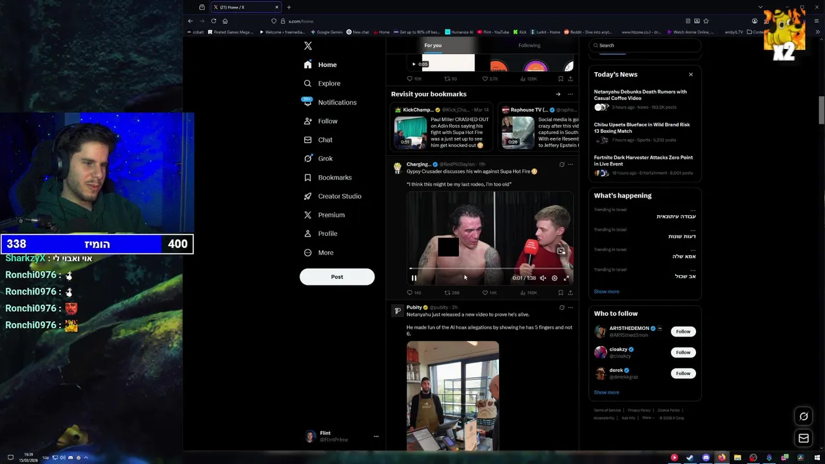Screen dimensions: 825x464
Task: Follow cloakzy
Action: point(683,353)
